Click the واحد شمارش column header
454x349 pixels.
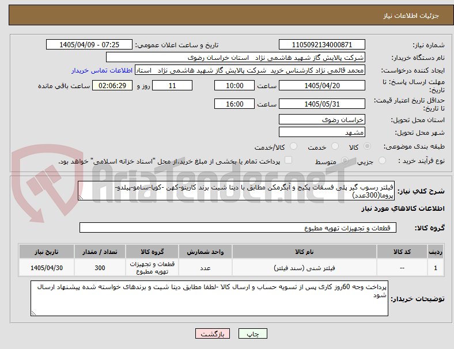(205, 252)
